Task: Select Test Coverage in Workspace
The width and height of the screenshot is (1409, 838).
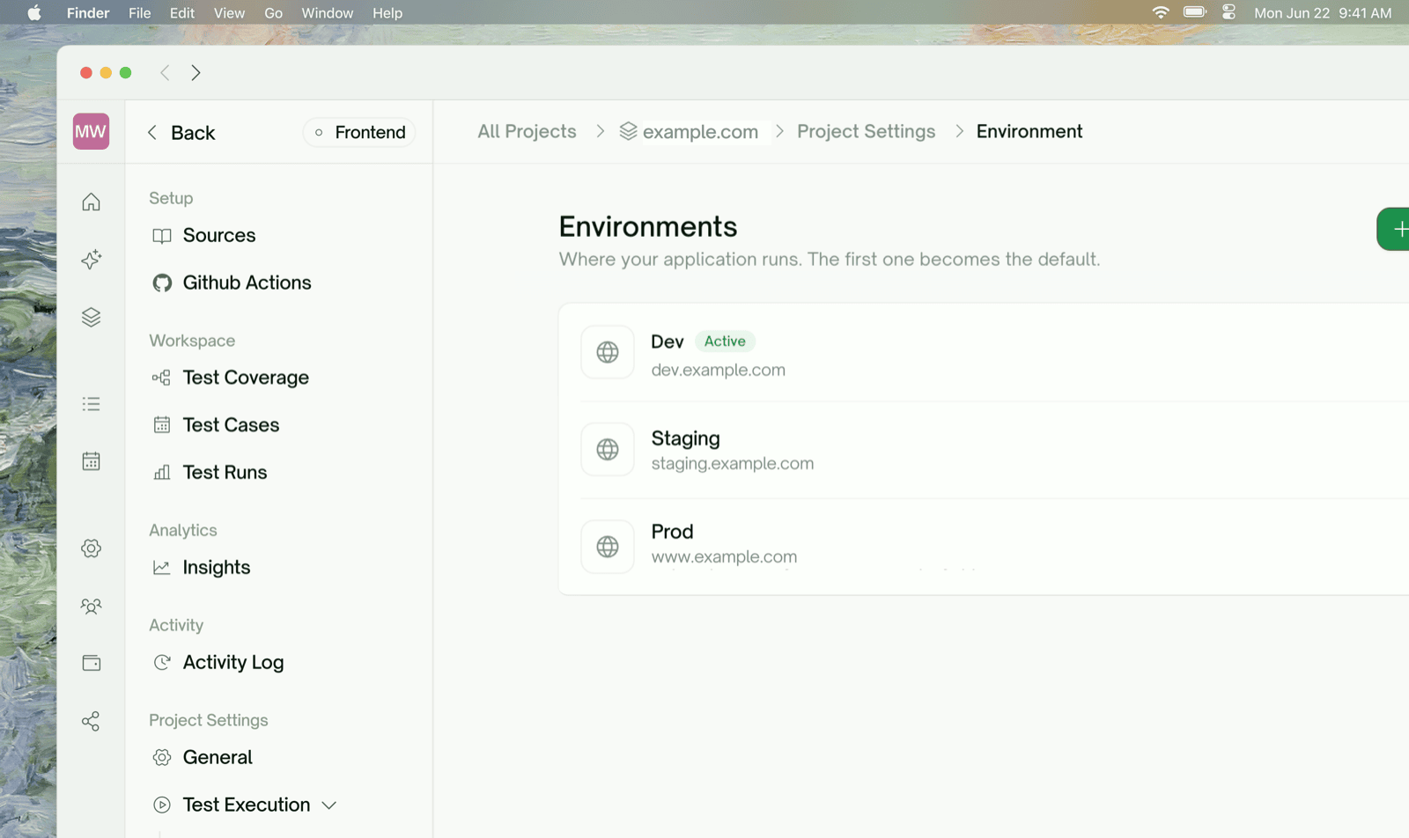Action: point(230,378)
